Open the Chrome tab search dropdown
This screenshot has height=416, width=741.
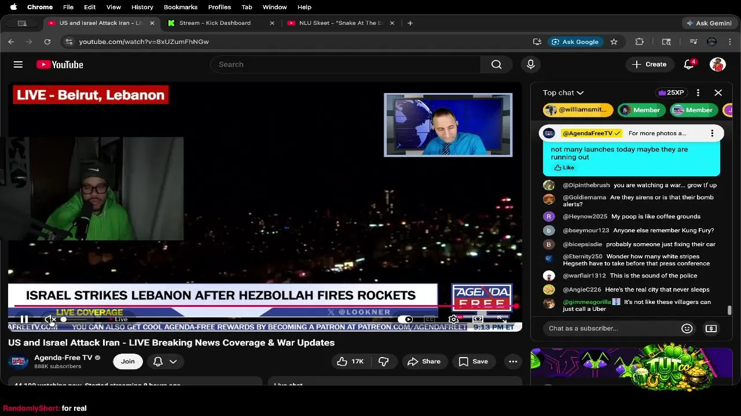click(22, 23)
